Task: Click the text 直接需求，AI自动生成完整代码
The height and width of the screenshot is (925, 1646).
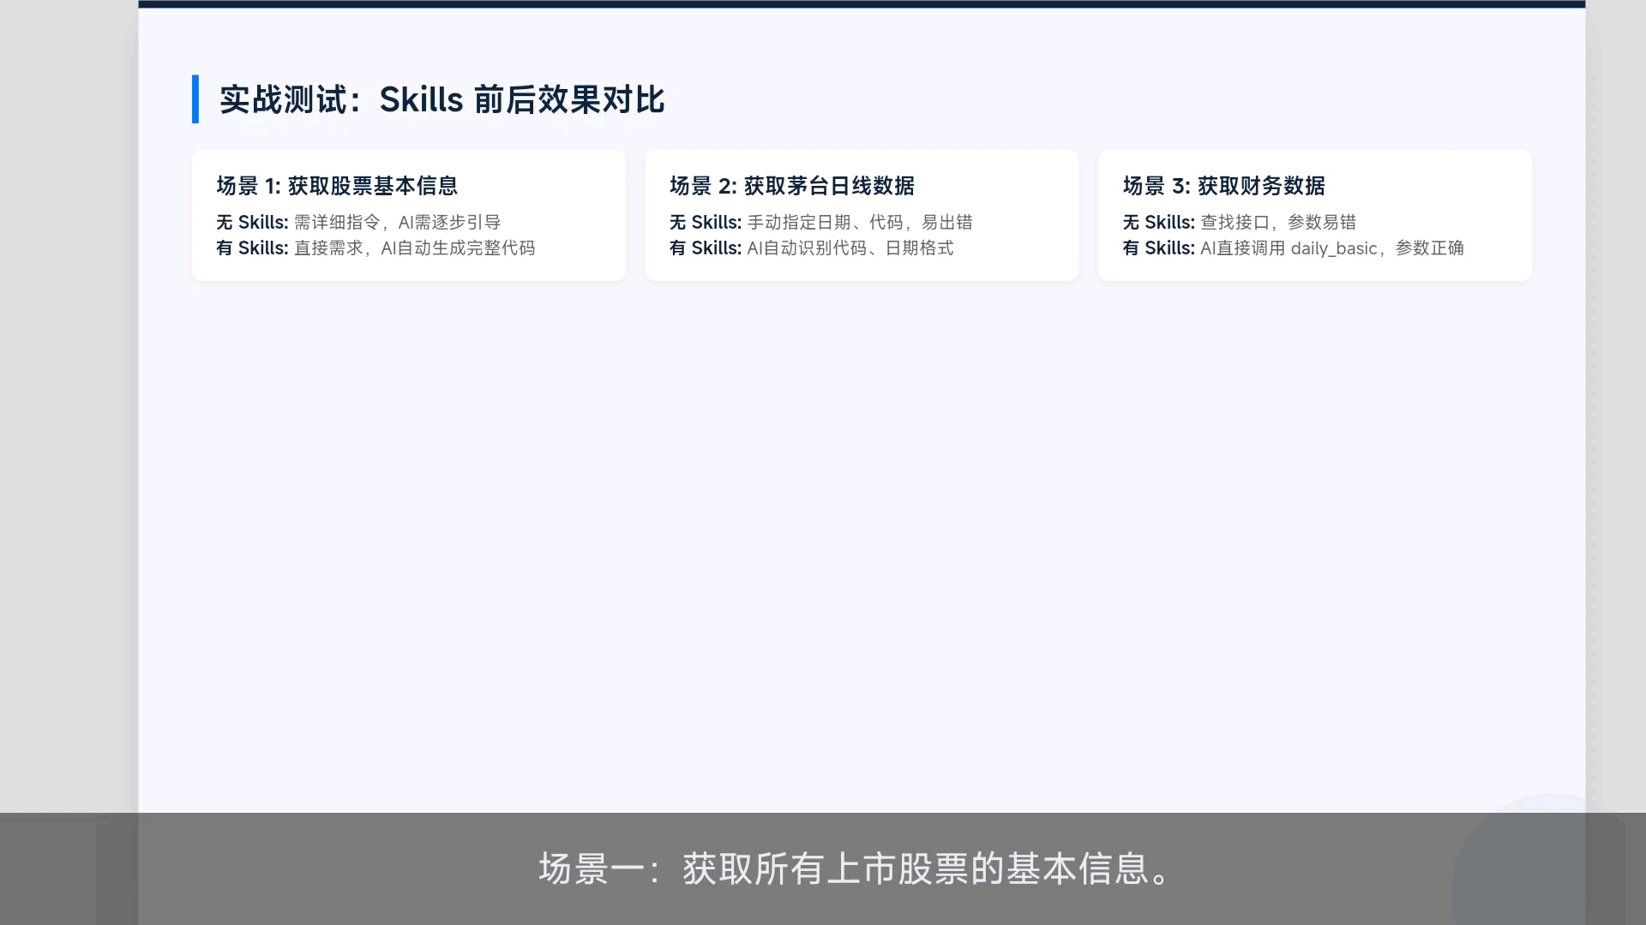Action: coord(414,248)
